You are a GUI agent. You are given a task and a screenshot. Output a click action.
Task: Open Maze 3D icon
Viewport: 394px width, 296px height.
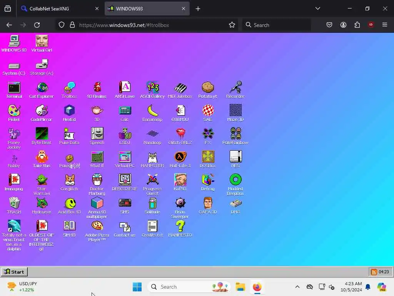[235, 113]
